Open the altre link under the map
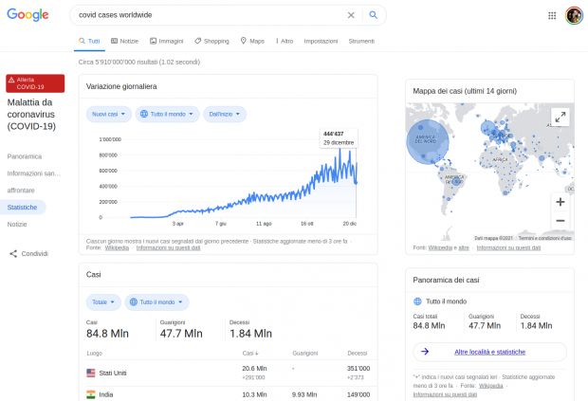This screenshot has height=401, width=588. (464, 247)
